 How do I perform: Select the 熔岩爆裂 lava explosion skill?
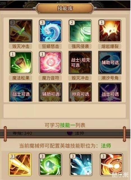click(110, 31)
